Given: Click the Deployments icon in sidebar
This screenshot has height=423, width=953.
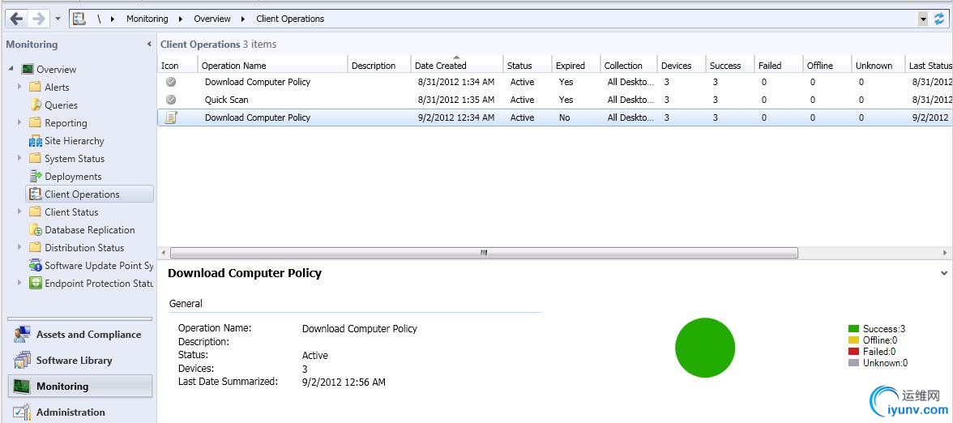Looking at the screenshot, I should (36, 176).
